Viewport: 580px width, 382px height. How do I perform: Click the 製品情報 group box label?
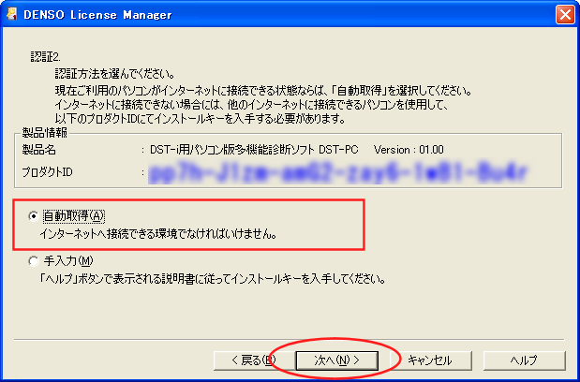[44, 133]
